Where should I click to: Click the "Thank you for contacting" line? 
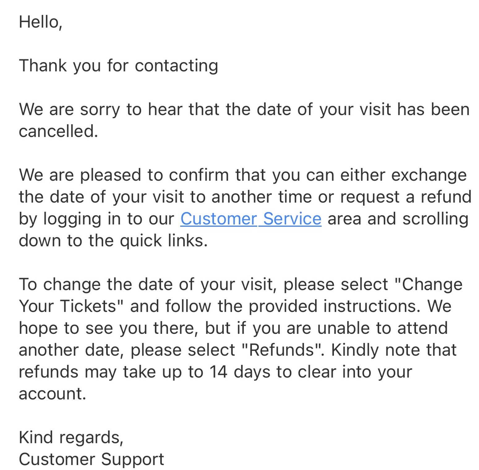pos(118,66)
